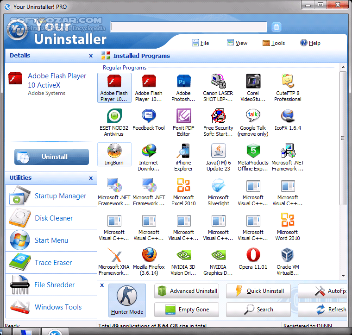This screenshot has height=335, width=352.
Task: Click the trash icon beside search box
Action: pyautogui.click(x=277, y=27)
